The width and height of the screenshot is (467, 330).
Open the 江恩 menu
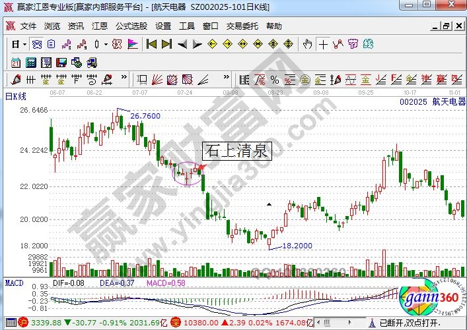coord(100,26)
